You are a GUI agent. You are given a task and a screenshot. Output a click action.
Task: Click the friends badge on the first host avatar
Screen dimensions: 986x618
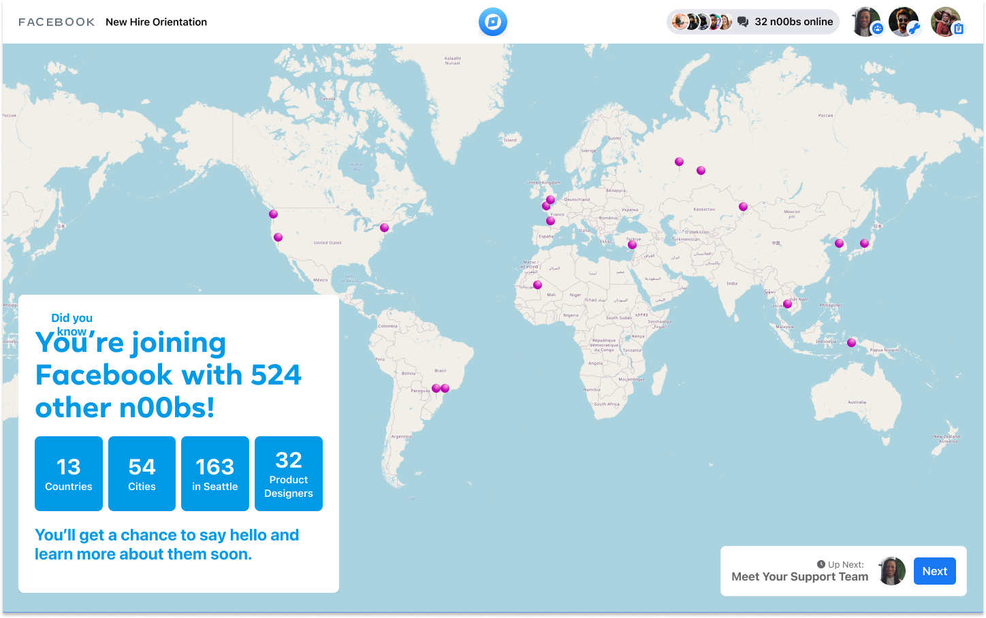[878, 29]
